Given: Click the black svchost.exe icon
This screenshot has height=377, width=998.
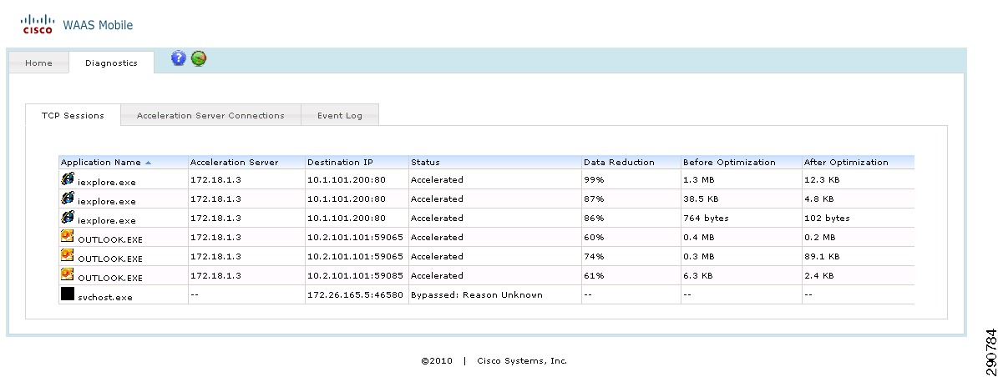Looking at the screenshot, I should point(68,294).
